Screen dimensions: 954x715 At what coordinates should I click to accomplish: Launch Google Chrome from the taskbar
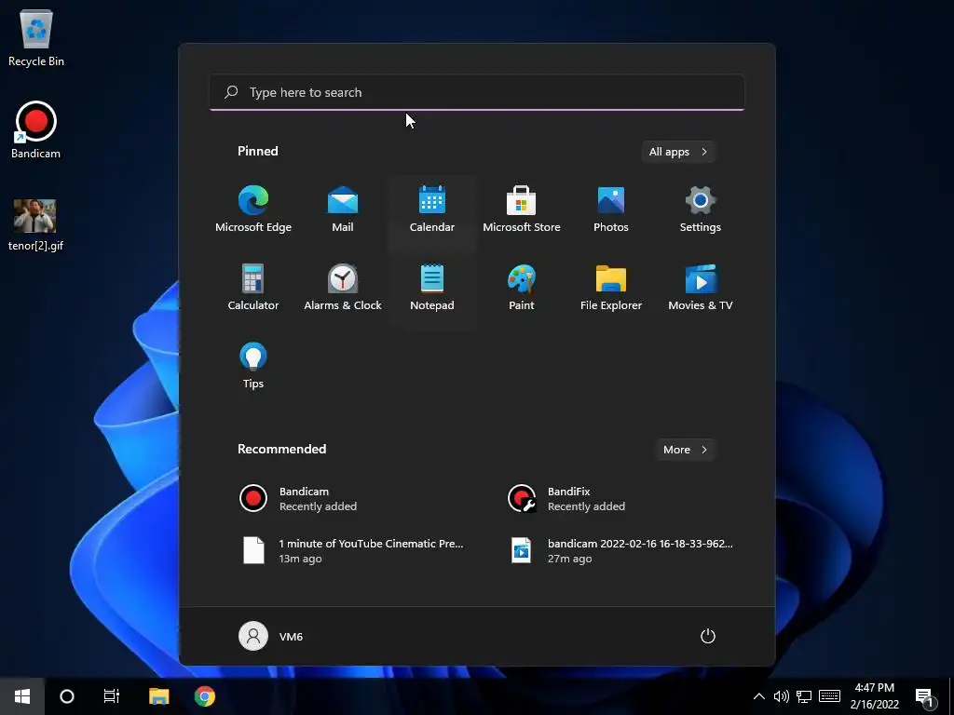click(204, 696)
